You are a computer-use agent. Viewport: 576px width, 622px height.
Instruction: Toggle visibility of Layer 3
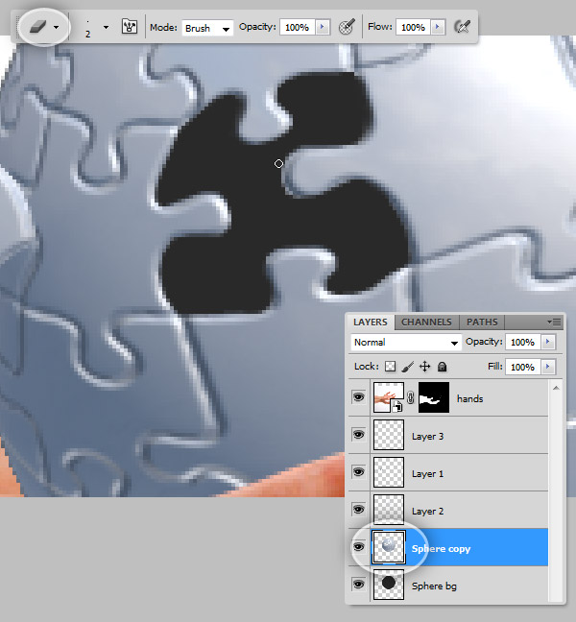(x=359, y=436)
